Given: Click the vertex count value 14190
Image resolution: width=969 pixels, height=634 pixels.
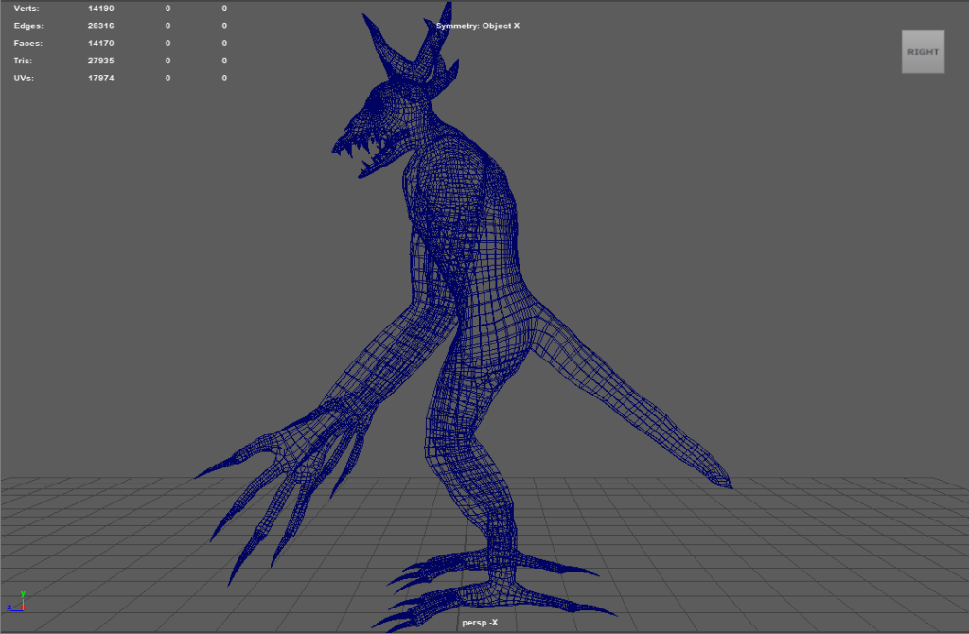Looking at the screenshot, I should [x=101, y=9].
